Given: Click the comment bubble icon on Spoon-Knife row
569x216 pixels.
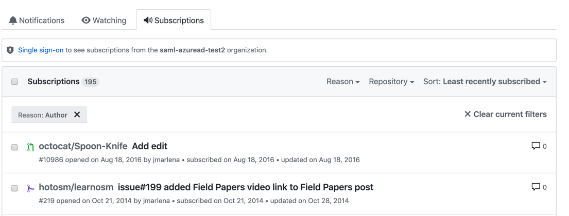Looking at the screenshot, I should click(536, 146).
